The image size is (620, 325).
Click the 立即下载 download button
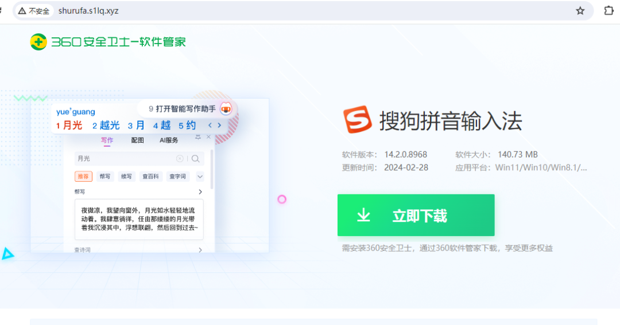[416, 215]
